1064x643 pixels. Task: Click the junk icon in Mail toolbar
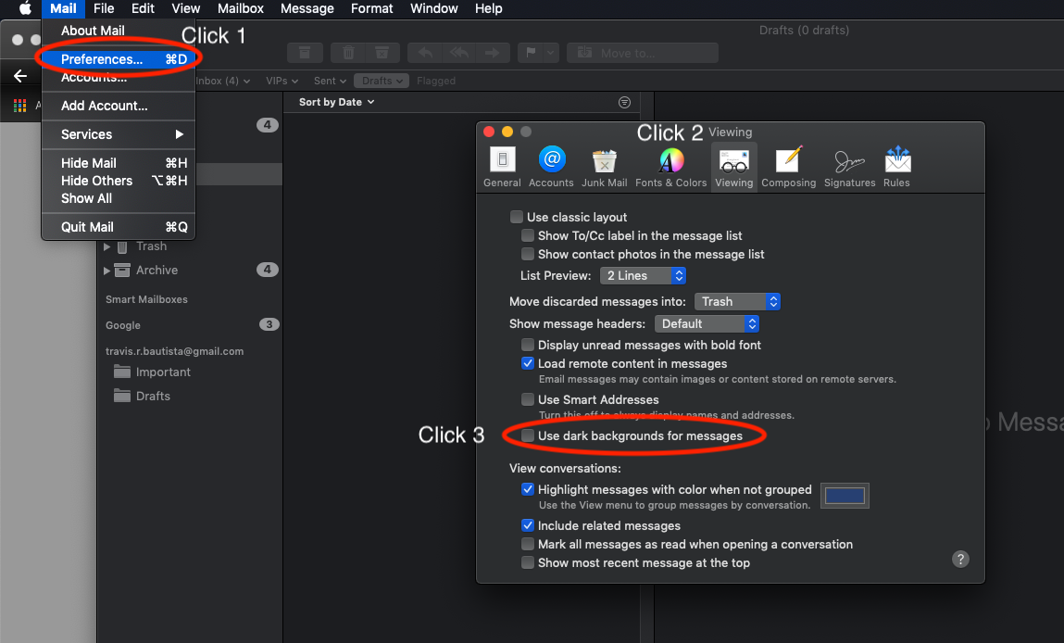coord(382,52)
